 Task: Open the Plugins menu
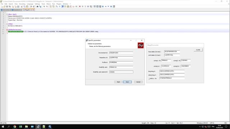[59, 4]
